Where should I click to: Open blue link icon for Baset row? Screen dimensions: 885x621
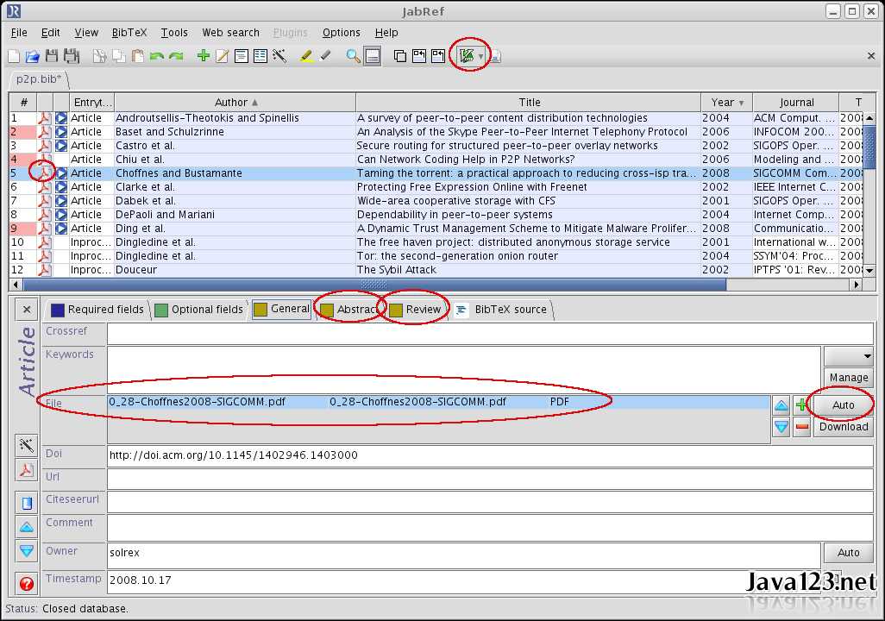(61, 132)
